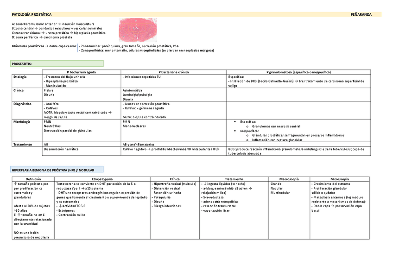Click 'resección transuretral' text

pyautogui.click(x=219, y=206)
